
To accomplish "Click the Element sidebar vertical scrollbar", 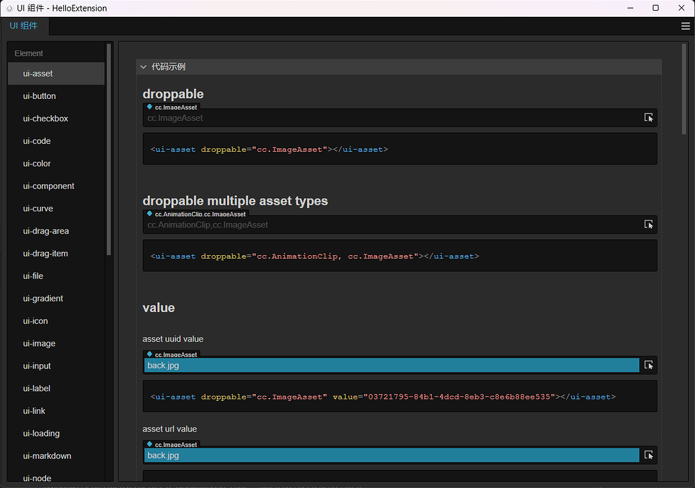I will click(109, 148).
